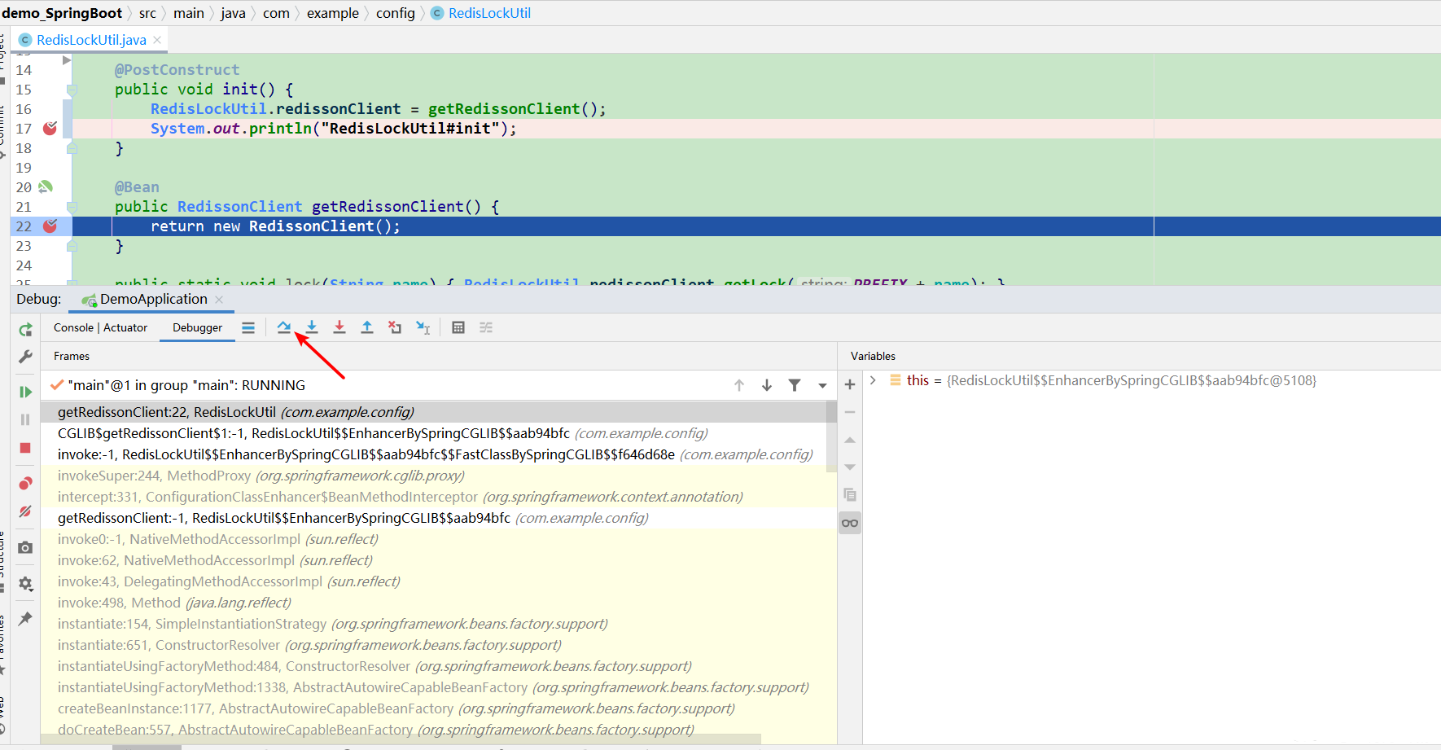1441x750 pixels.
Task: Click breadcrumb demo_SpringBoot
Action: (62, 13)
